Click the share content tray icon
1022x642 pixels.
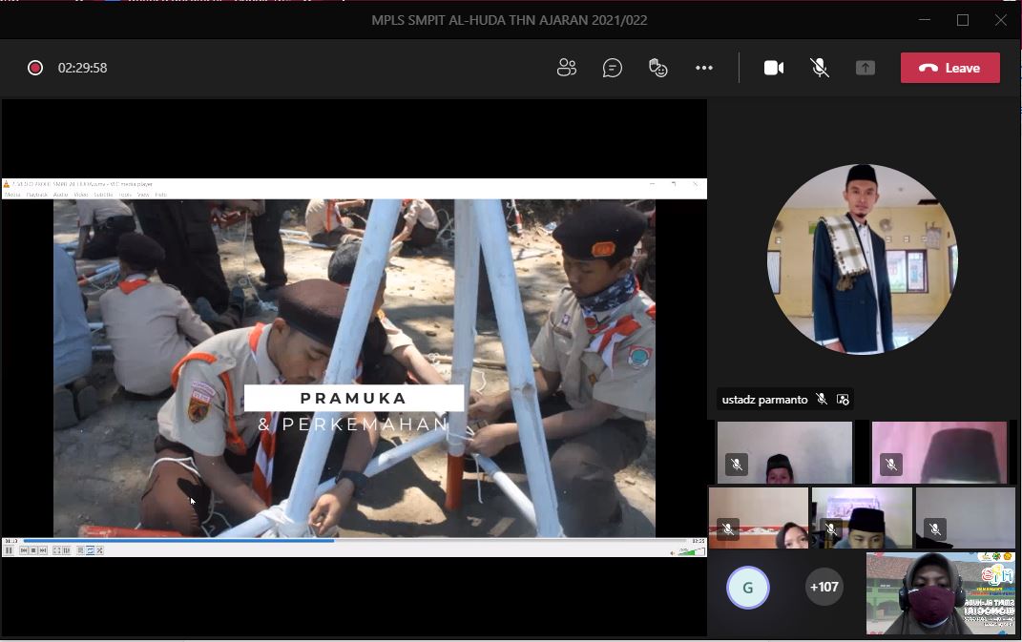click(x=865, y=68)
